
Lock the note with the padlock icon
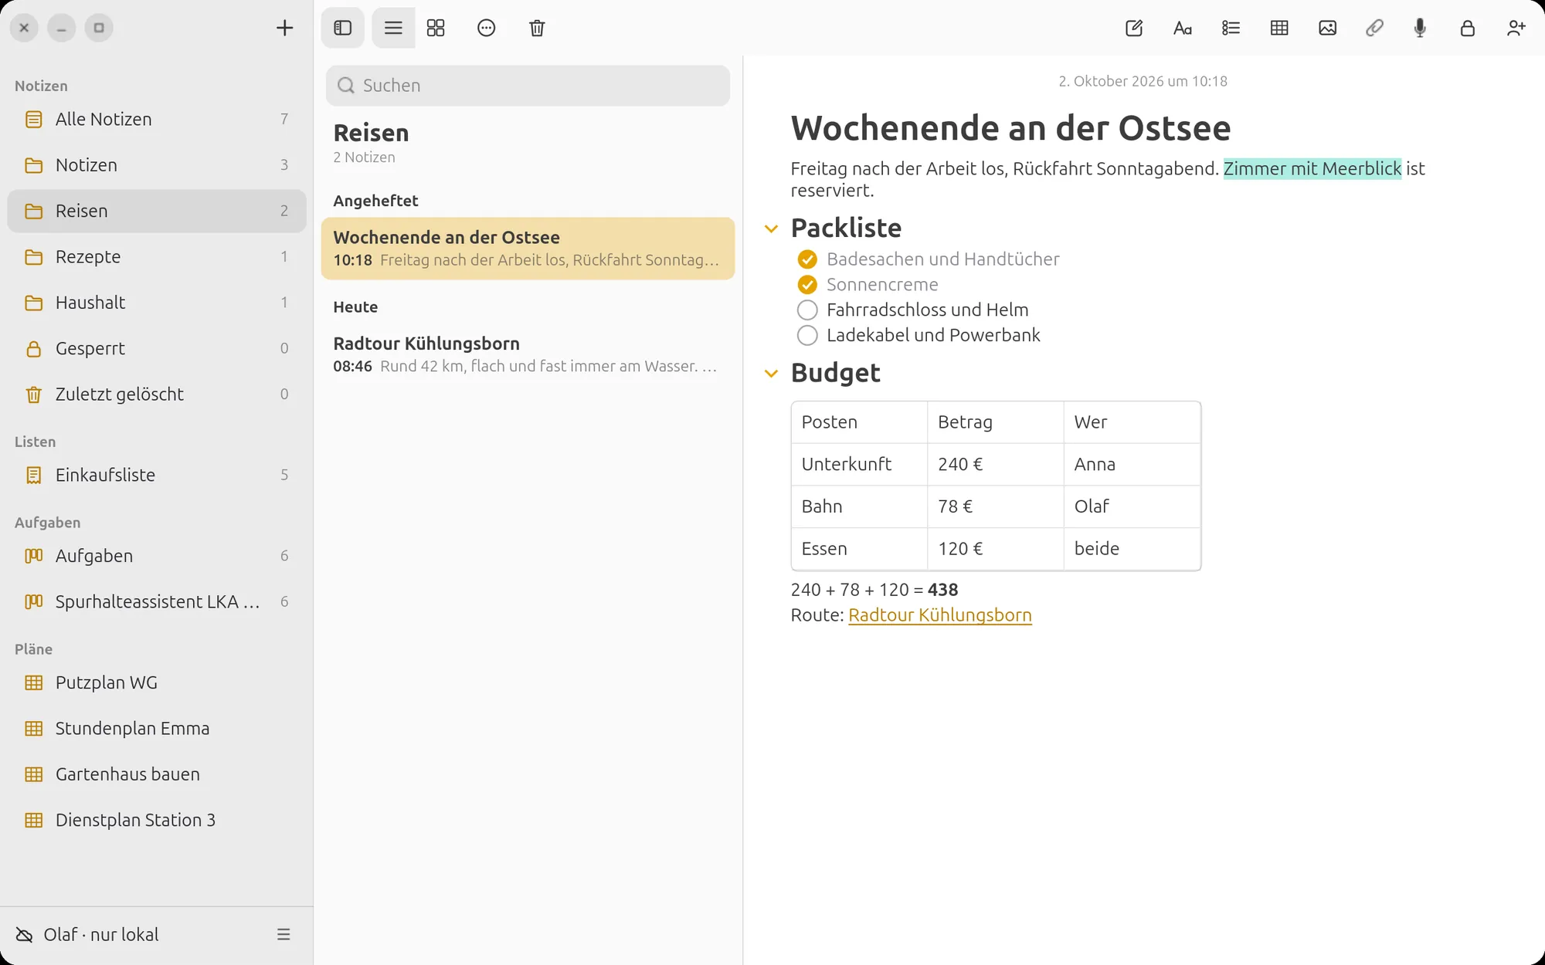click(1468, 29)
